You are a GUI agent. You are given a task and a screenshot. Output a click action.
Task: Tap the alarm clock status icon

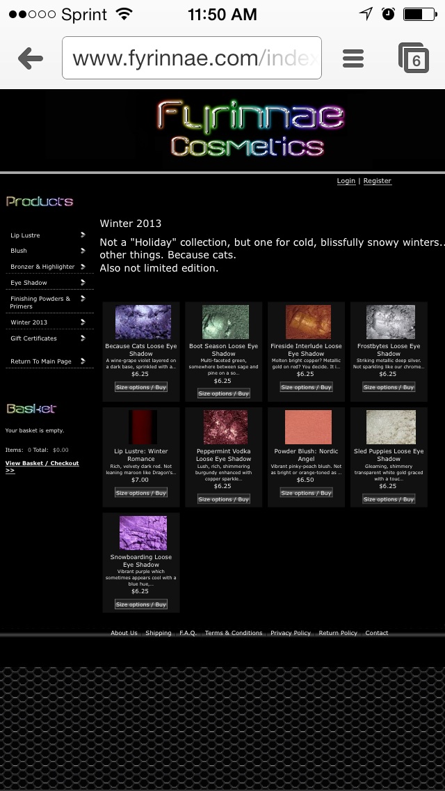[x=388, y=14]
